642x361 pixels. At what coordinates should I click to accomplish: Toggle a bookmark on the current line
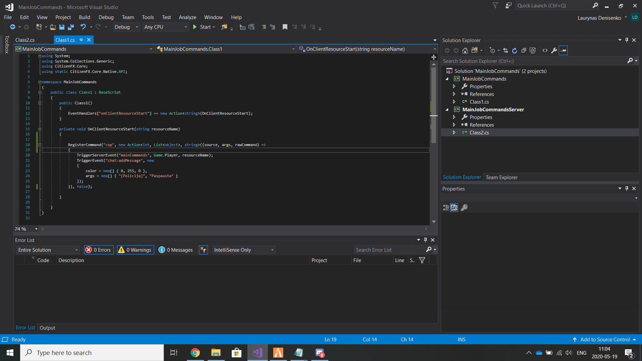(x=285, y=27)
